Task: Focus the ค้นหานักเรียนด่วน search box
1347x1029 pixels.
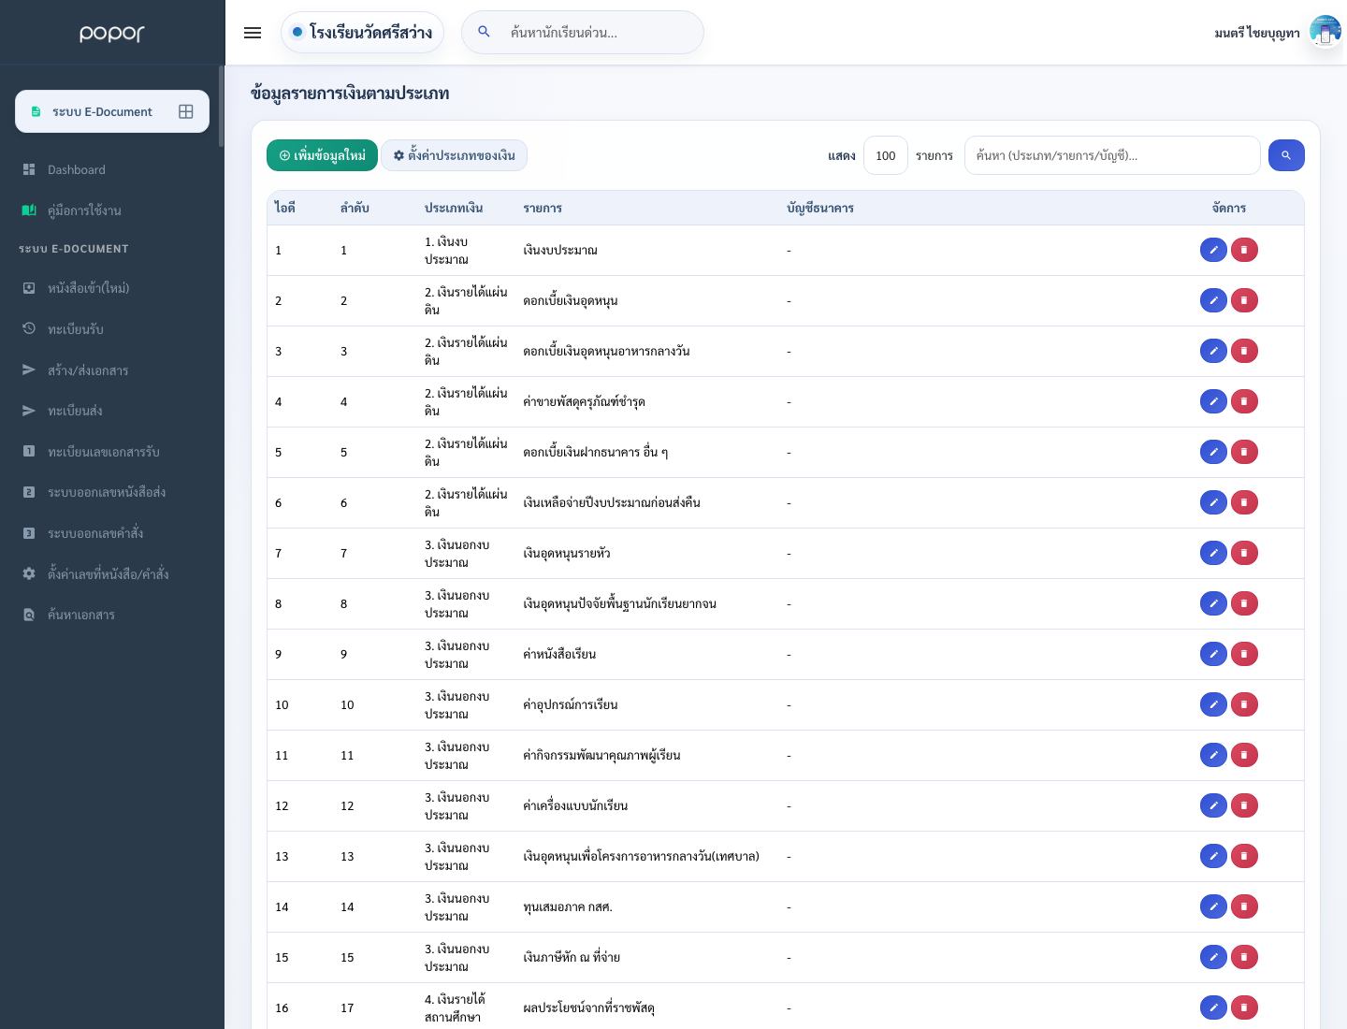Action: (x=583, y=33)
